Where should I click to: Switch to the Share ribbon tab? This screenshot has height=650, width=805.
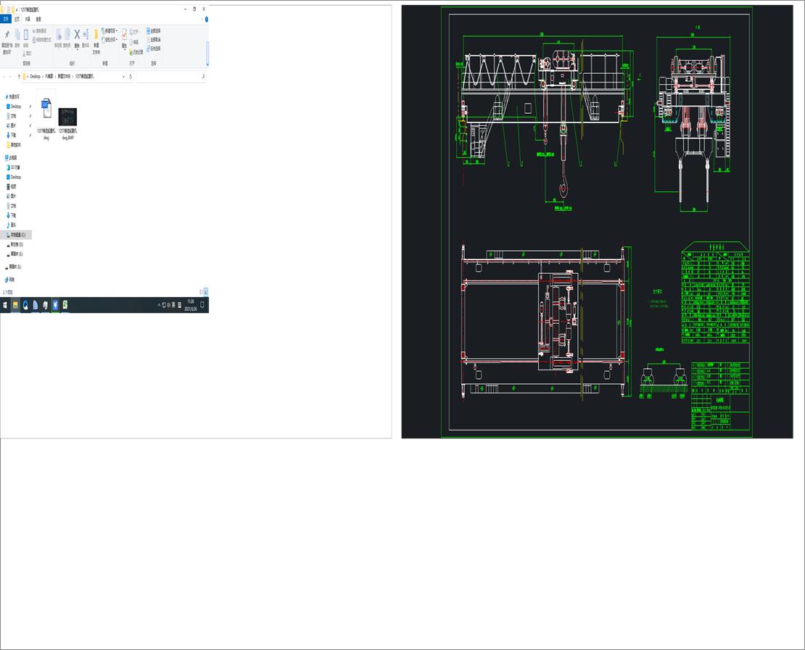click(x=28, y=19)
